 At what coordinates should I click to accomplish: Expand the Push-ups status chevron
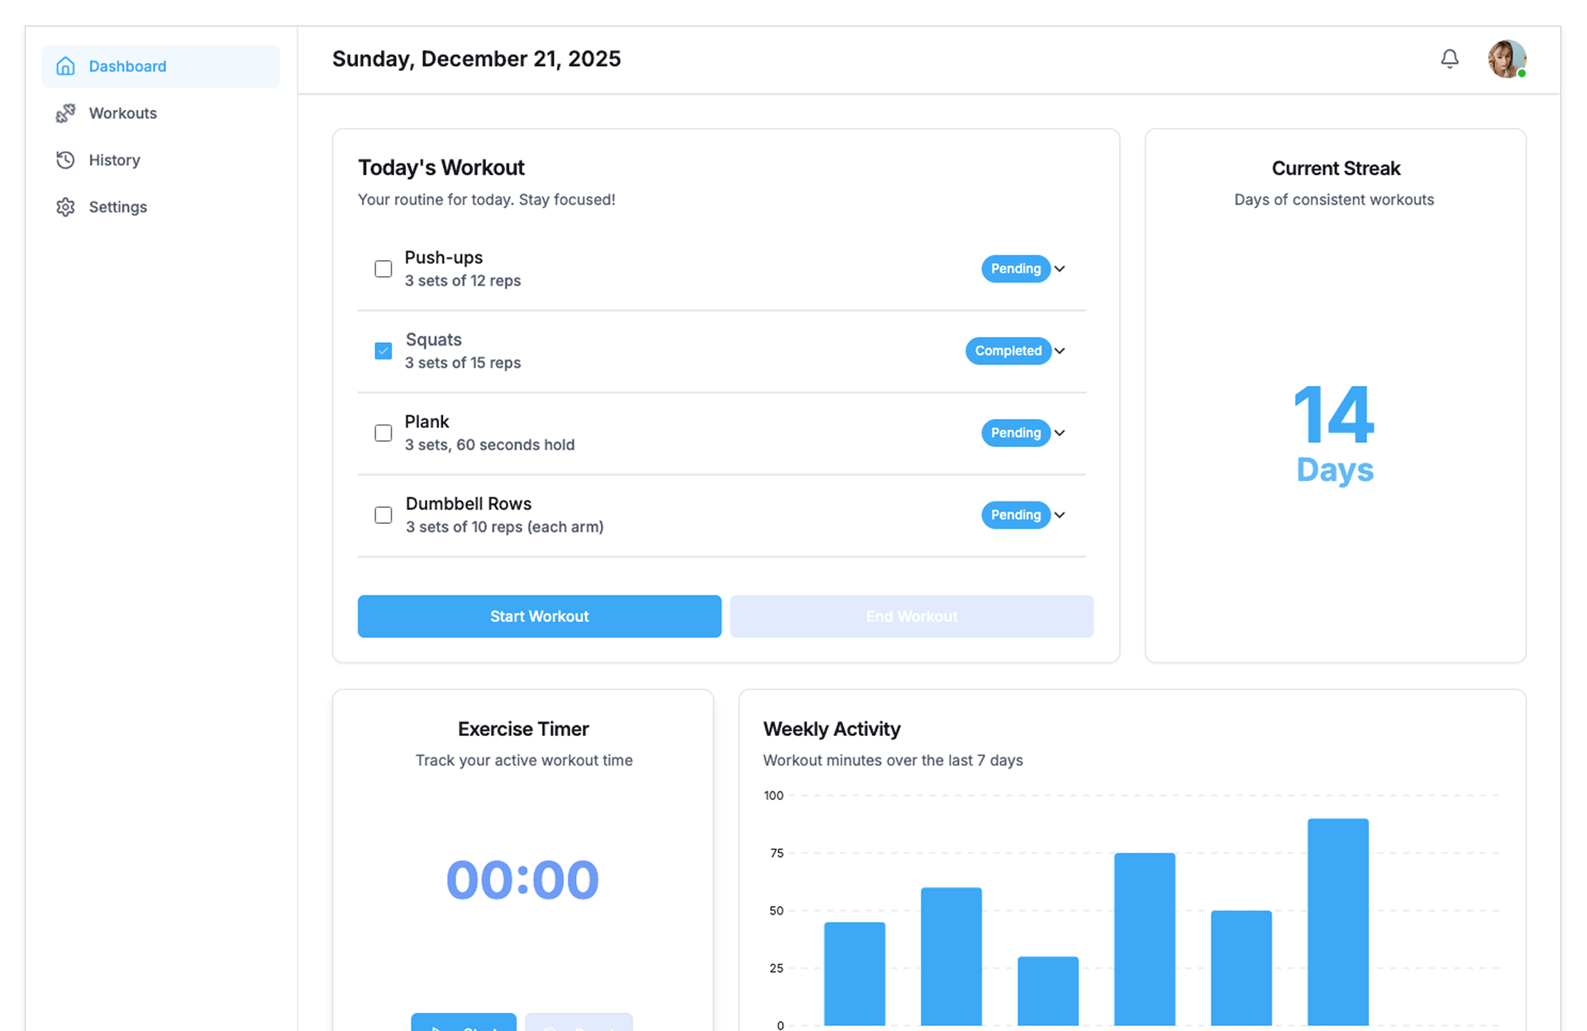[x=1060, y=269]
